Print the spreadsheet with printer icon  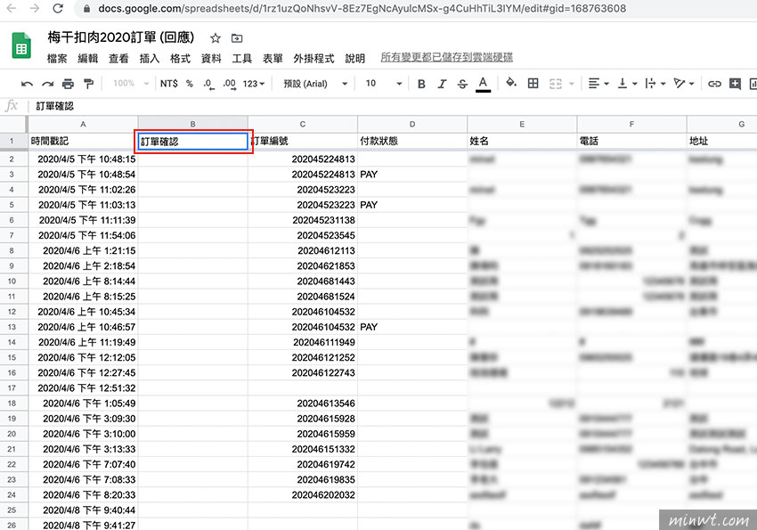68,84
